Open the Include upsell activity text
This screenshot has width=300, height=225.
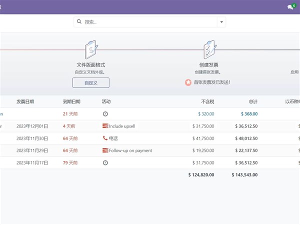pyautogui.click(x=122, y=126)
